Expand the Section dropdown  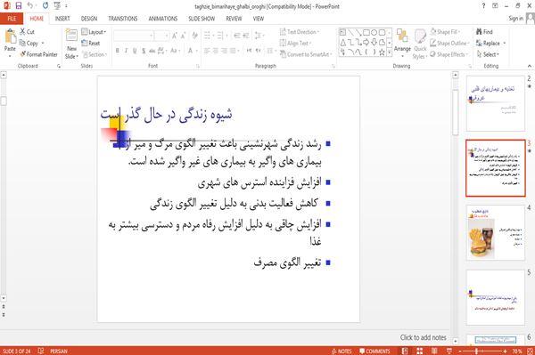pyautogui.click(x=95, y=54)
